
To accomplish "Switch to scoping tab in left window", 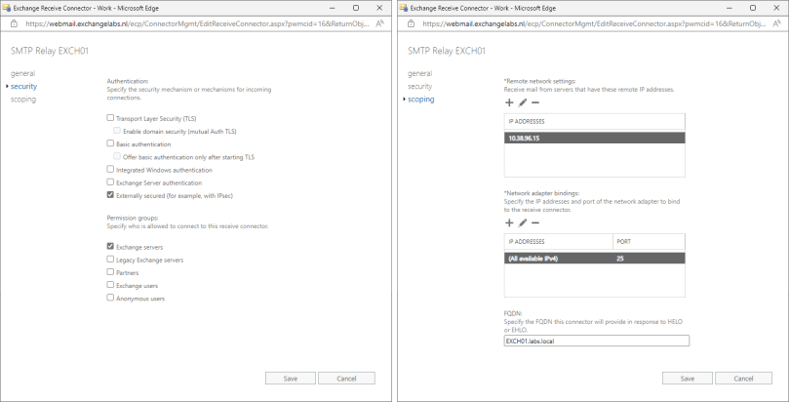I will [x=23, y=99].
